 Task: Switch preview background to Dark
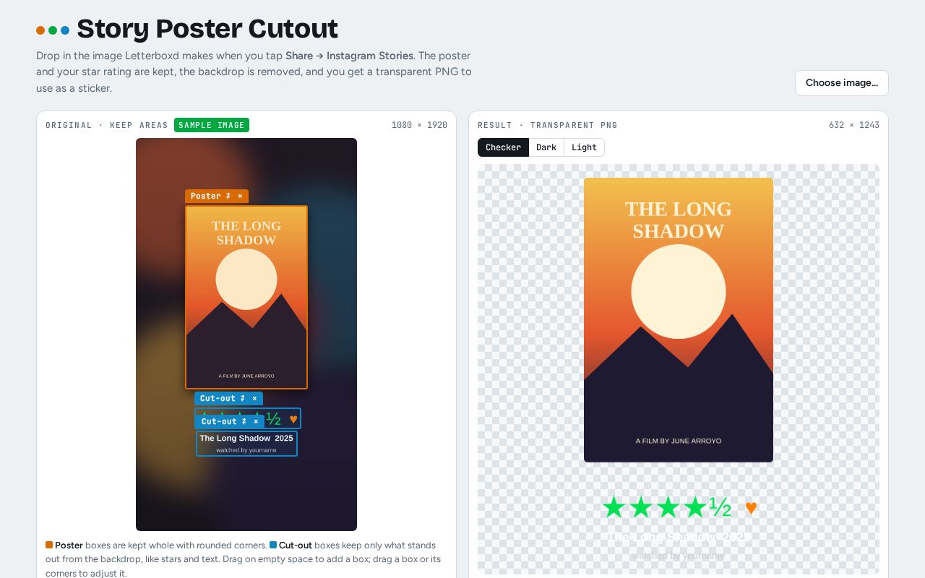[546, 147]
